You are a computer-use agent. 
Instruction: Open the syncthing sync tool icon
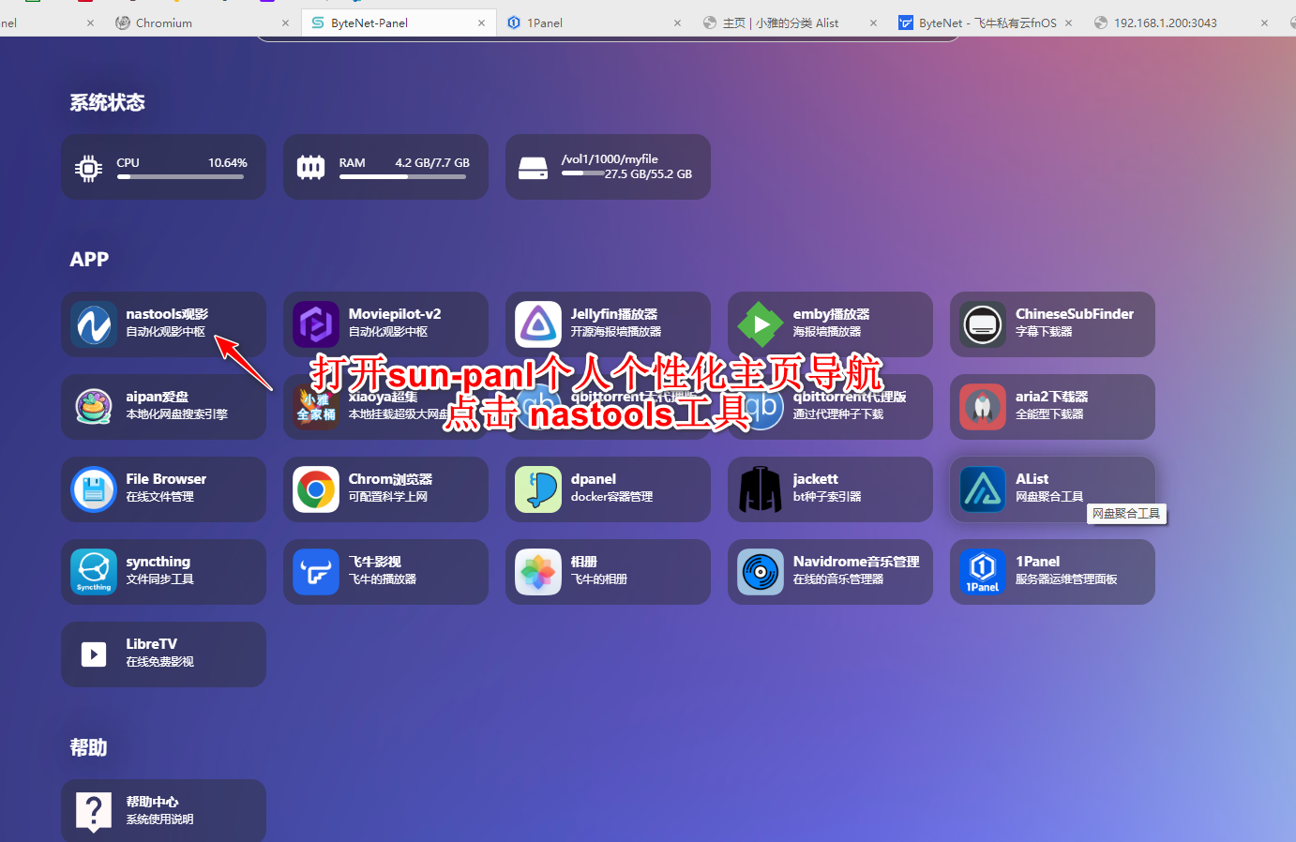click(94, 572)
